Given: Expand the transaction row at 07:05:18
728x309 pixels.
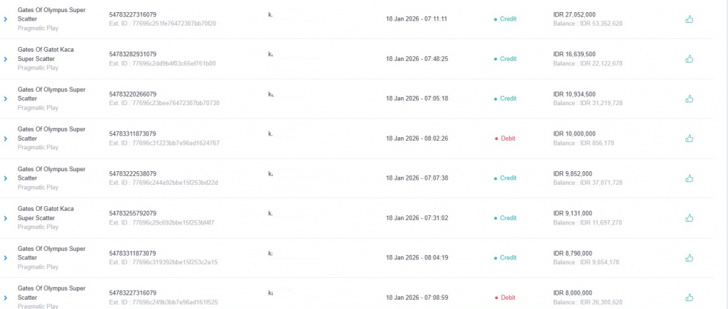Looking at the screenshot, I should (x=6, y=99).
